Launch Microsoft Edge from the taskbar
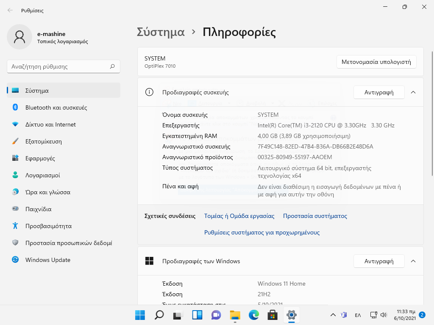434x325 pixels. 254,315
